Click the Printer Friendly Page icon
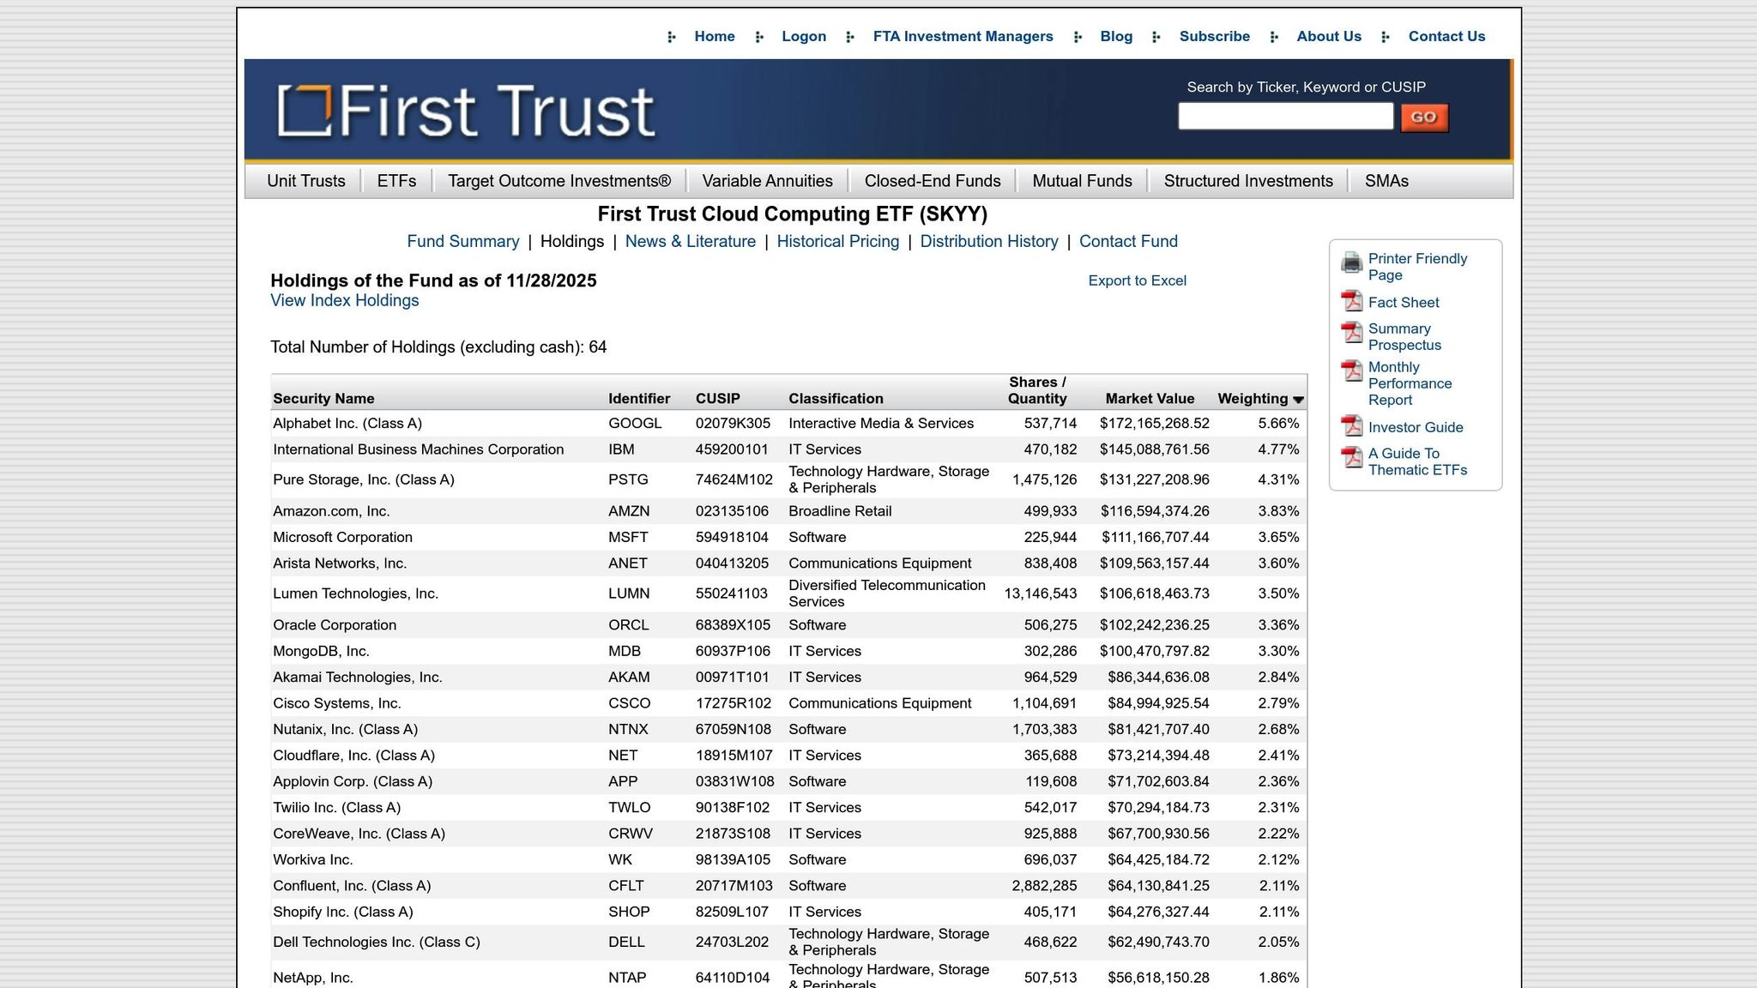 [x=1351, y=262]
